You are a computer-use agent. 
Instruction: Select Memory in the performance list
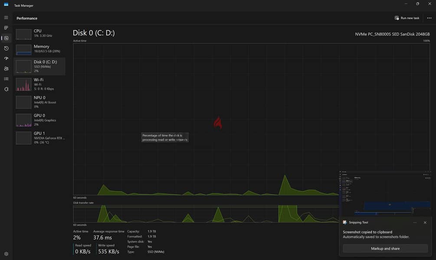point(39,50)
